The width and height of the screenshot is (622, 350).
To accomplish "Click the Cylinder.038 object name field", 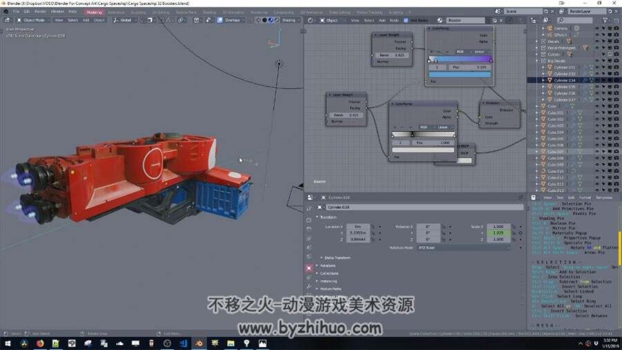I will [424, 207].
